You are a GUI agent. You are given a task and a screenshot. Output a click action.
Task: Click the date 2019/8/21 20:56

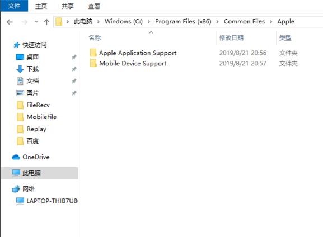click(x=242, y=53)
